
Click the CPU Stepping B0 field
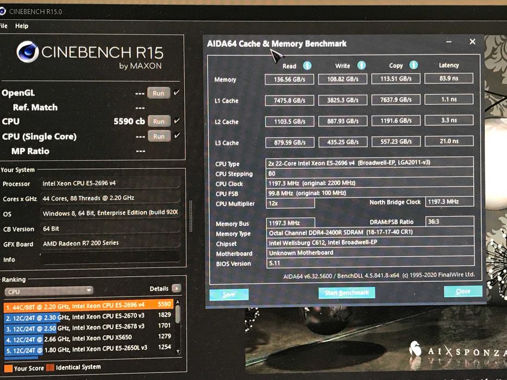point(370,173)
